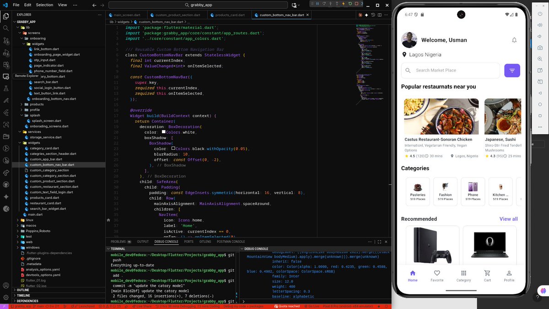Open the Run and Debug view
The width and height of the screenshot is (549, 309).
[6, 53]
